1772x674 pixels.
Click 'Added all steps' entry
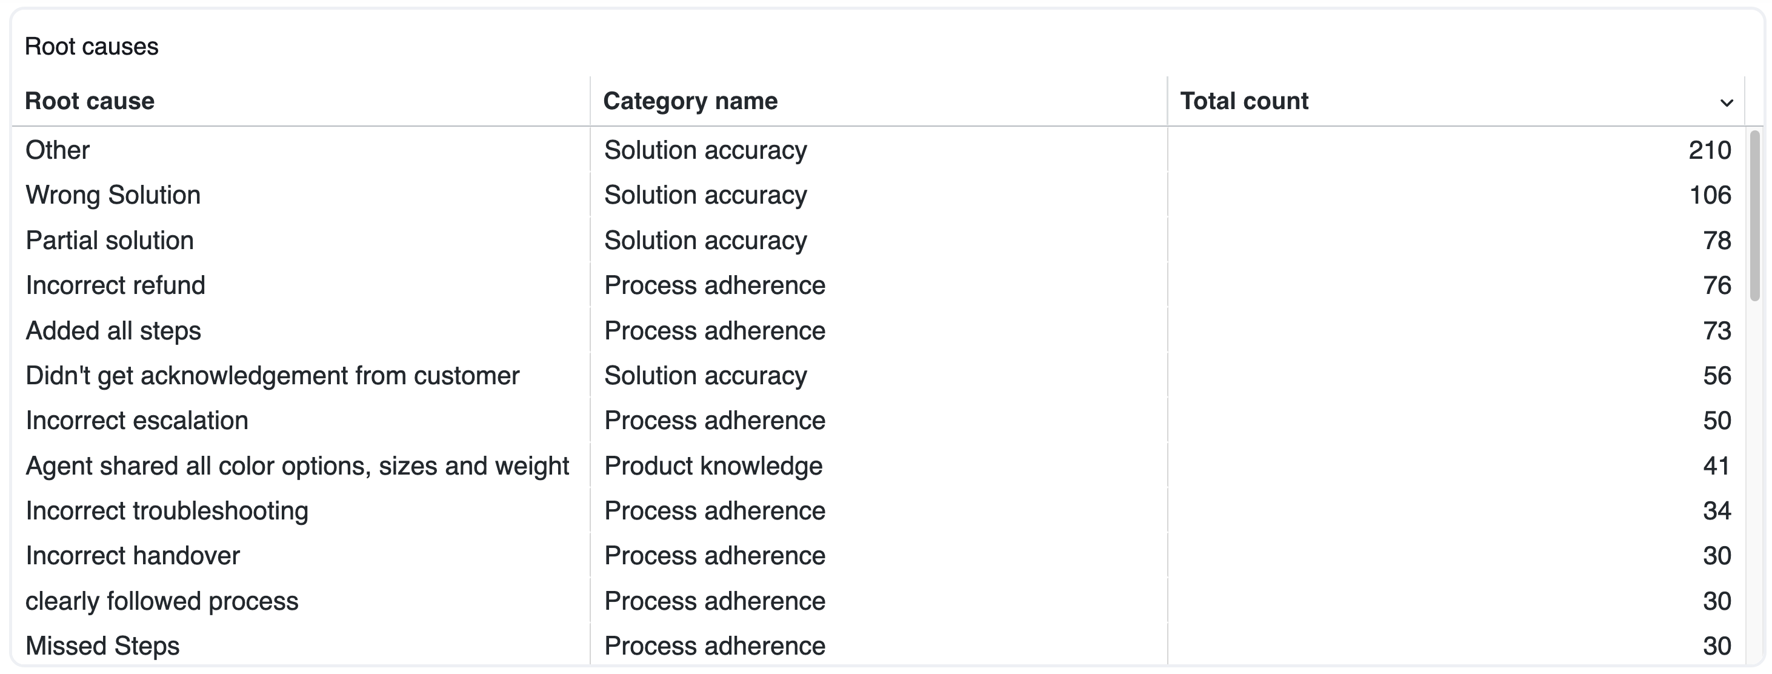tap(113, 331)
